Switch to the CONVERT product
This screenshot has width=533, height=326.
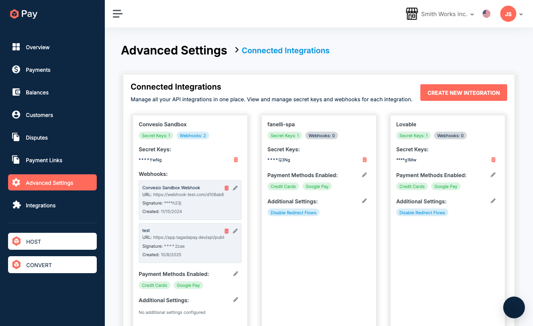click(52, 265)
